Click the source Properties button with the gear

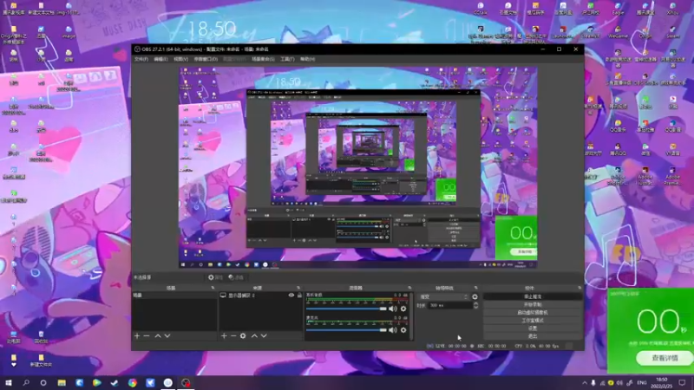[x=215, y=277]
